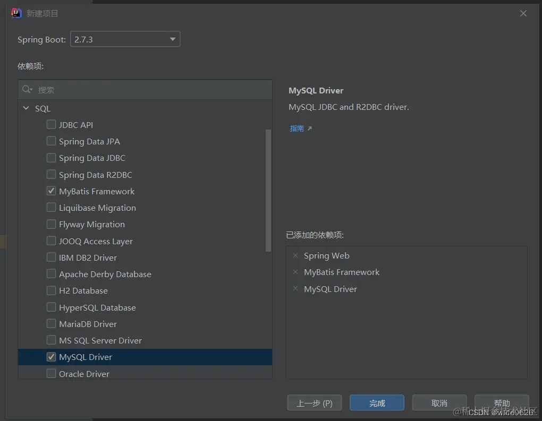
Task: Click the "Oracle Driver" list row text
Action: click(x=84, y=374)
